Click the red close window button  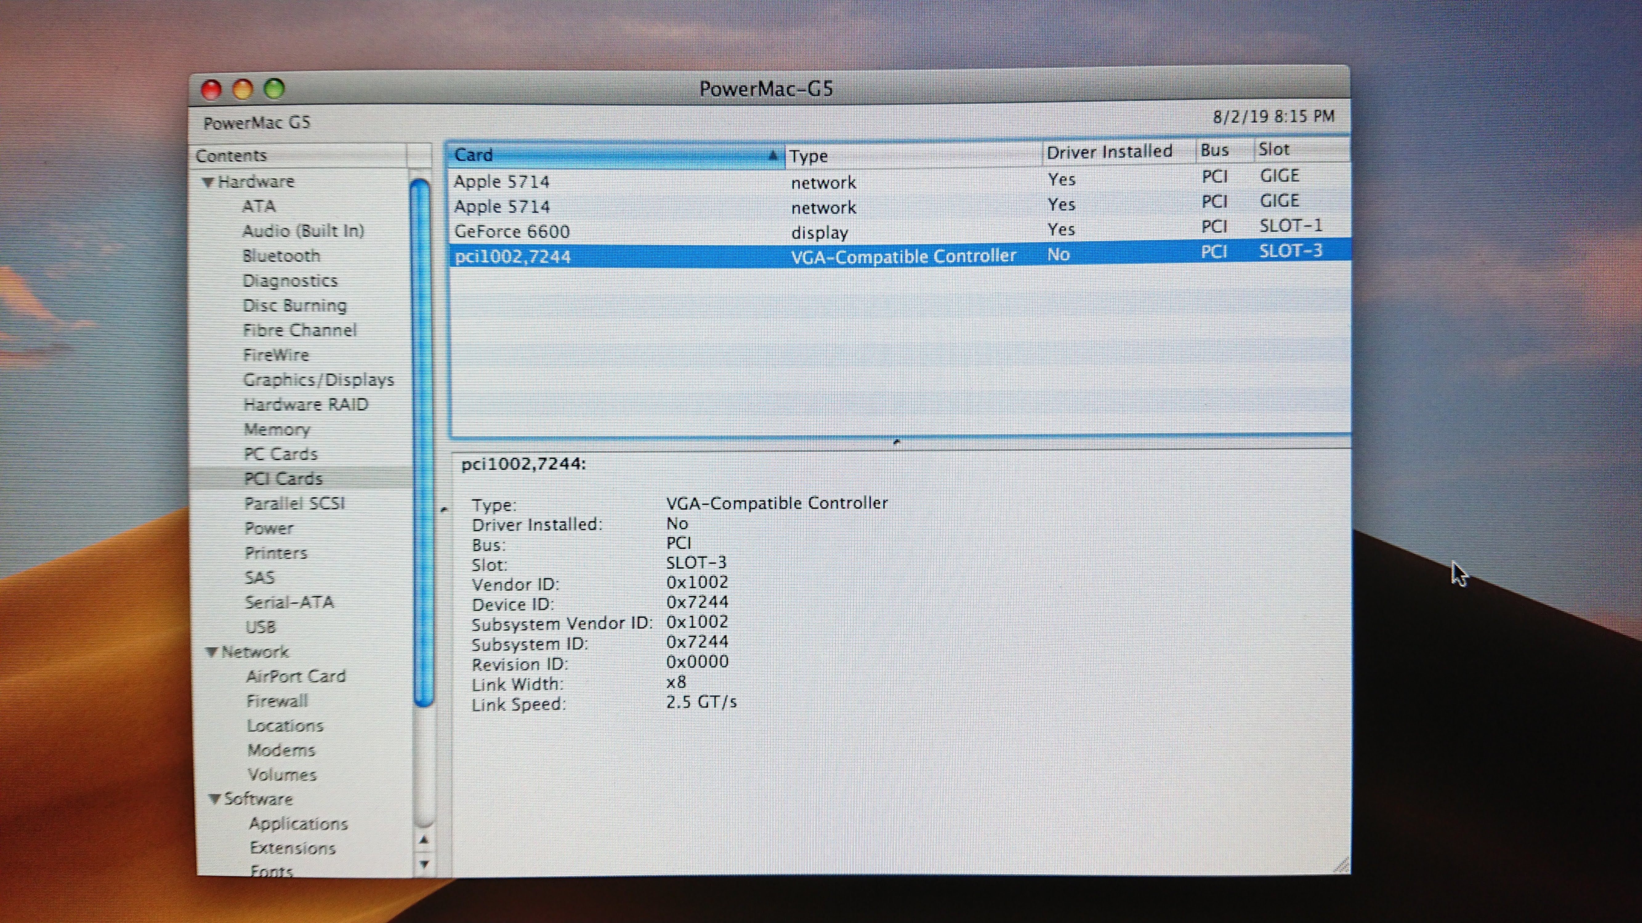tap(211, 90)
